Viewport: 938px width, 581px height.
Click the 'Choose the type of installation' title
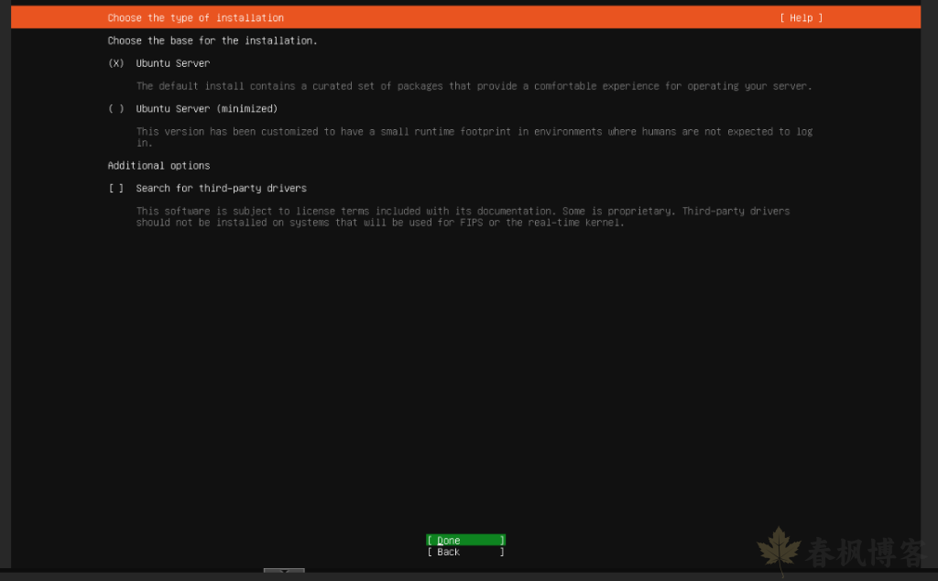[196, 18]
